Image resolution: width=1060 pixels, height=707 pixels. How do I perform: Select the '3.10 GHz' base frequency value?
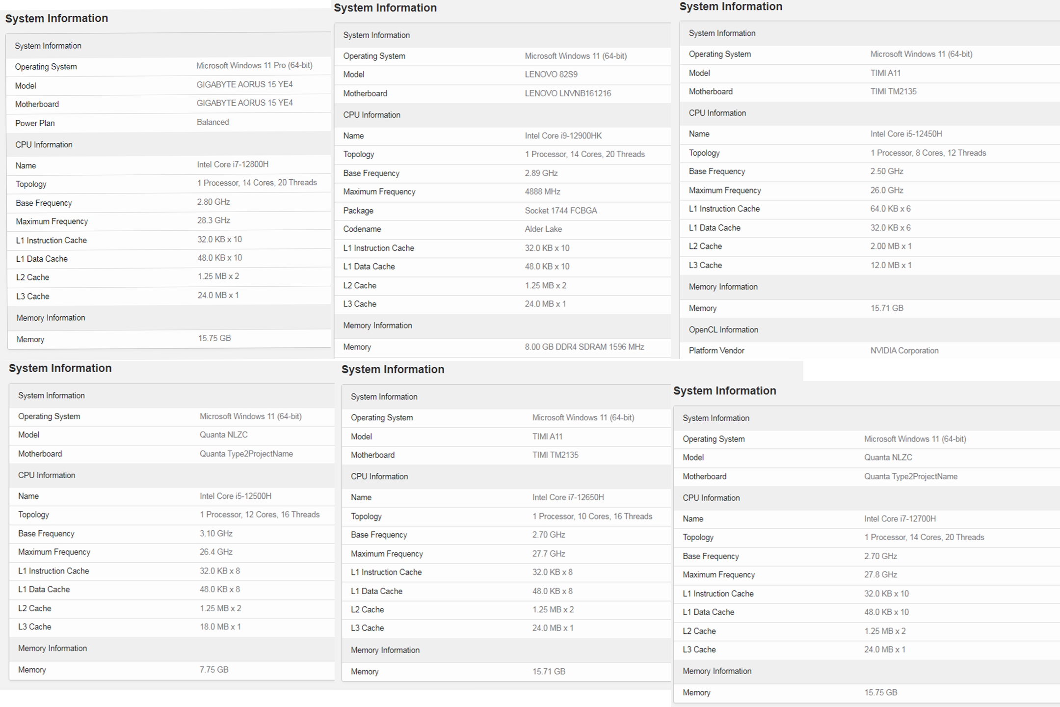tap(216, 533)
